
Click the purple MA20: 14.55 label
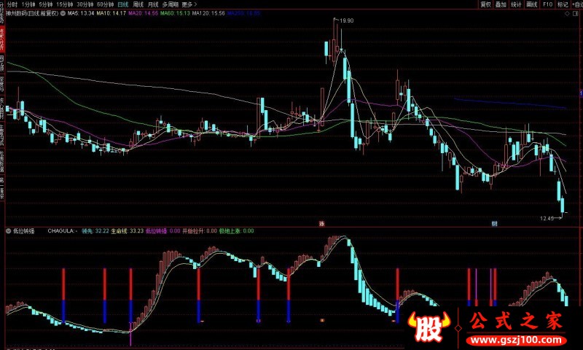pos(143,13)
